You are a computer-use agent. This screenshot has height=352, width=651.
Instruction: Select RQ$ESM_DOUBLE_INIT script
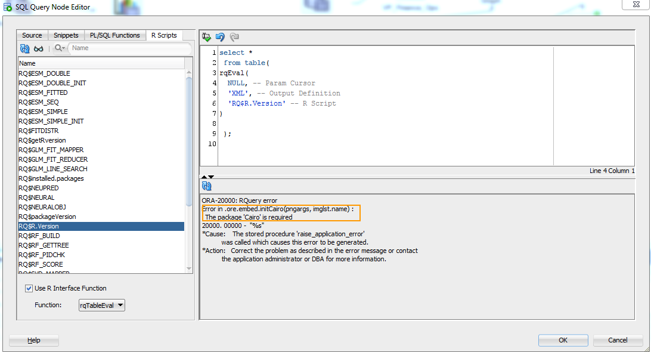coord(101,83)
